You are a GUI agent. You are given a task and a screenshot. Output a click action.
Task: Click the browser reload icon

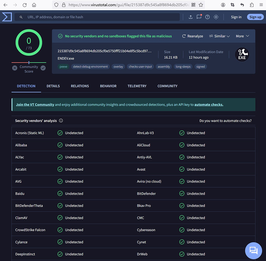[24, 5]
